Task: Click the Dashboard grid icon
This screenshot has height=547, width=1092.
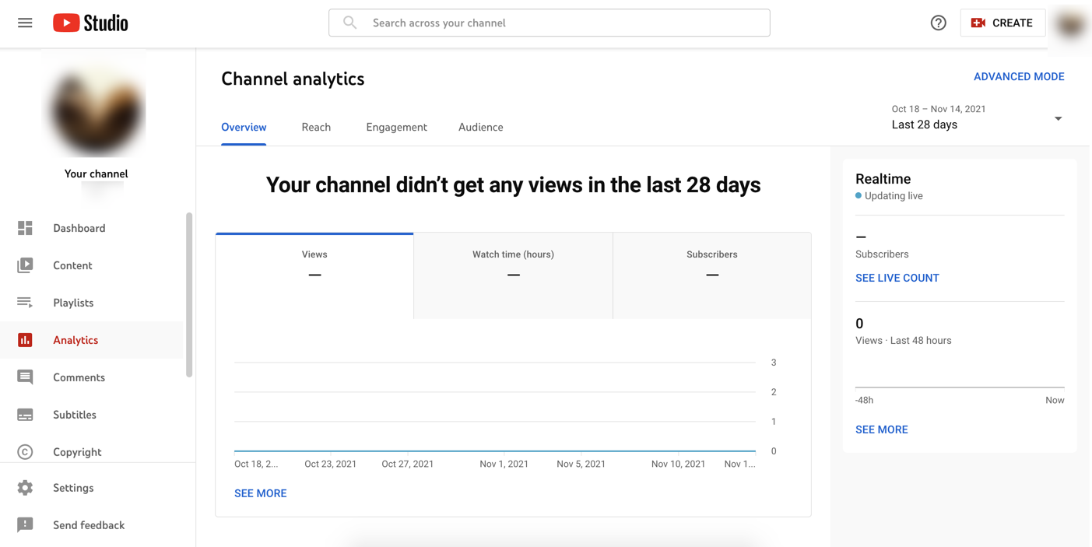Action: coord(25,228)
